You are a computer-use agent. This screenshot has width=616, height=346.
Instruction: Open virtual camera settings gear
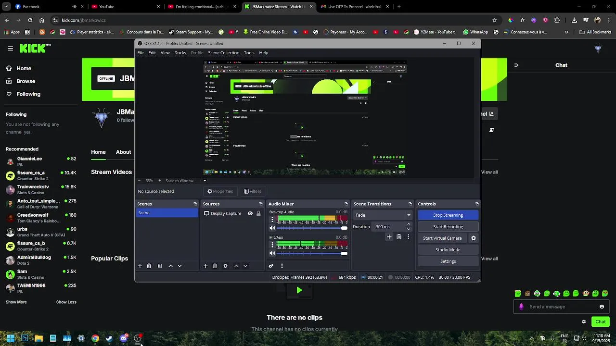pyautogui.click(x=474, y=238)
